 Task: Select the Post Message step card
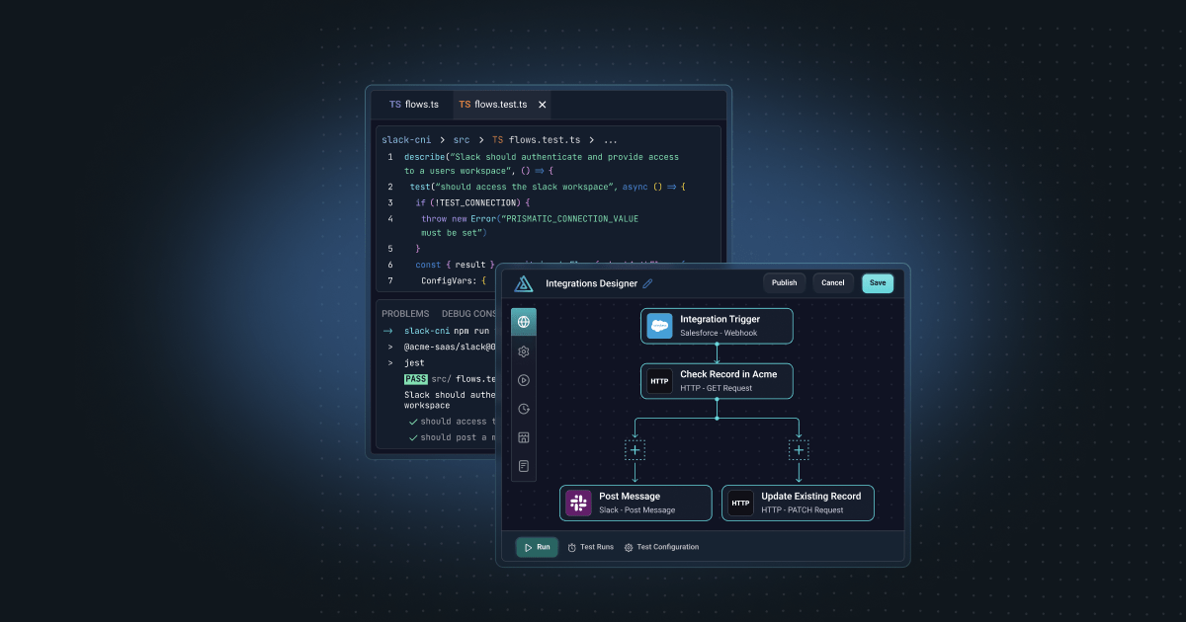pyautogui.click(x=635, y=503)
